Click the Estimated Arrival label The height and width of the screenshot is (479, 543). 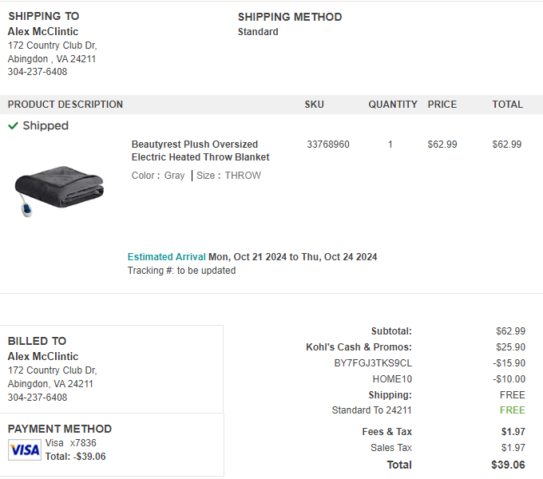point(167,257)
